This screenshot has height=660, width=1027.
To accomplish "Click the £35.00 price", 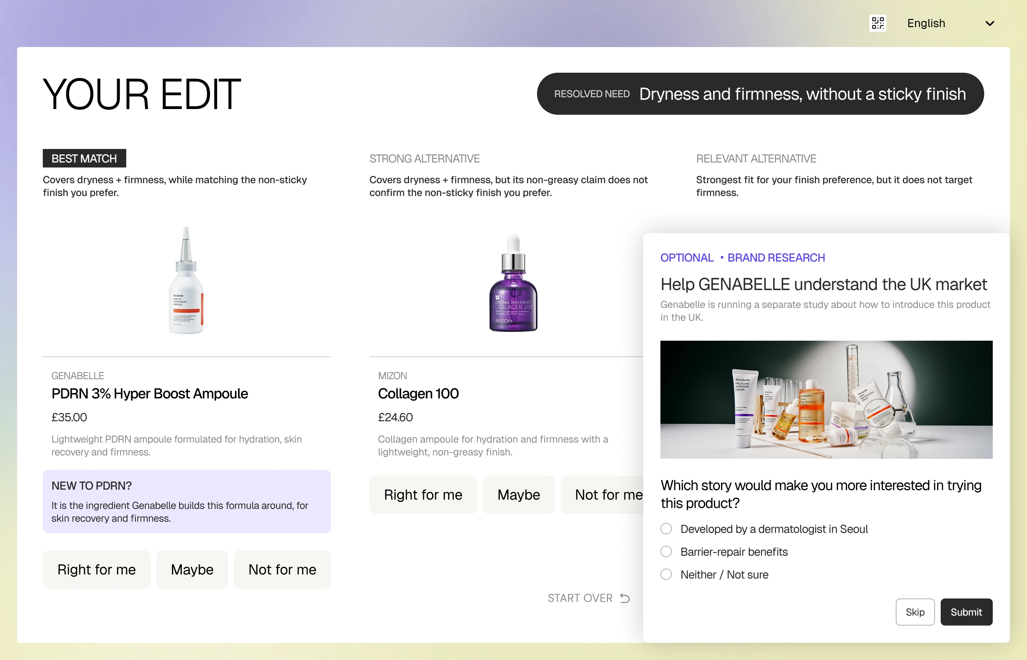I will 69,417.
